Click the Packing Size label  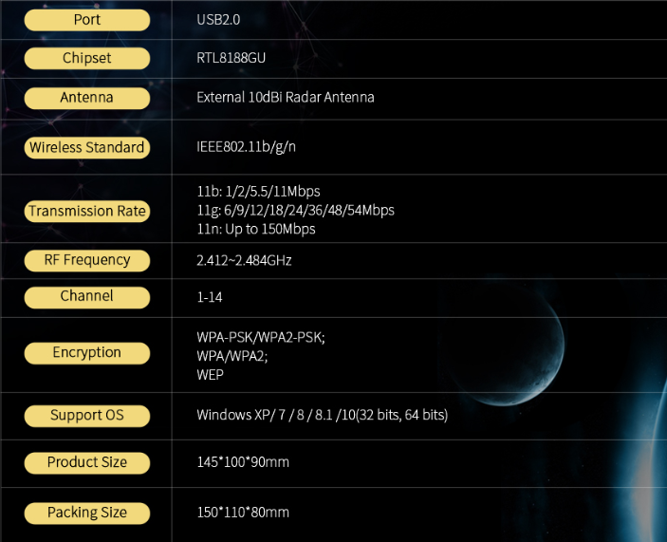coord(86,513)
